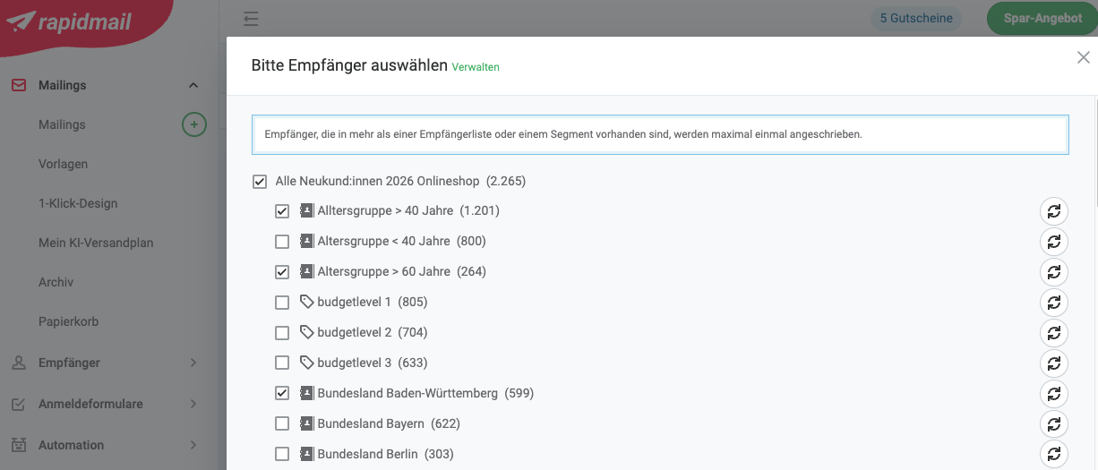Viewport: 1098px width, 470px height.
Task: Click the sidebar collapse menu icon
Action: point(251,18)
